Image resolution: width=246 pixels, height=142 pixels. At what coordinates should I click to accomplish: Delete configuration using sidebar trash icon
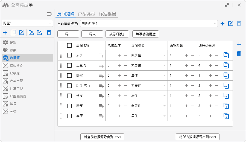(x=49, y=33)
